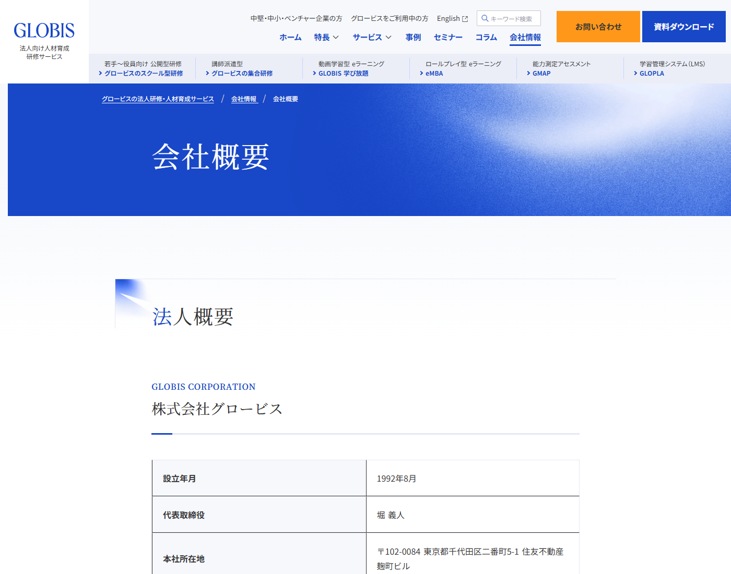The height and width of the screenshot is (574, 731).
Task: Click the 設立年月 table cell
Action: (259, 478)
